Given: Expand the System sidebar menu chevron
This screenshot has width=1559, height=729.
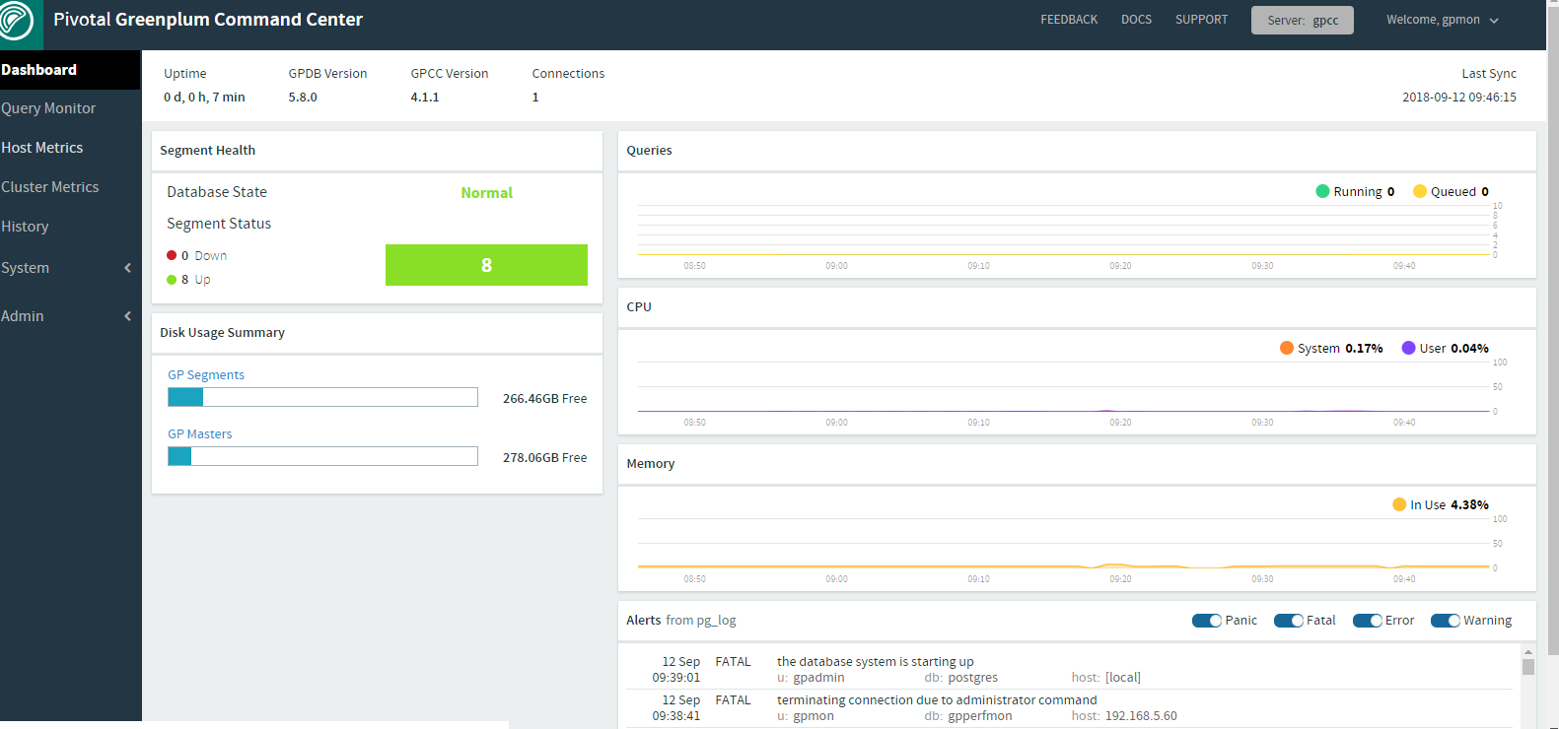Looking at the screenshot, I should click(127, 268).
